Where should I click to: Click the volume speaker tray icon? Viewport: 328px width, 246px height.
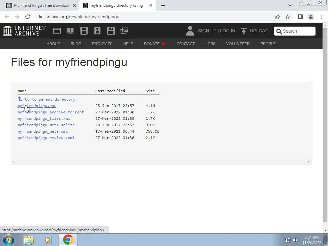(295, 240)
